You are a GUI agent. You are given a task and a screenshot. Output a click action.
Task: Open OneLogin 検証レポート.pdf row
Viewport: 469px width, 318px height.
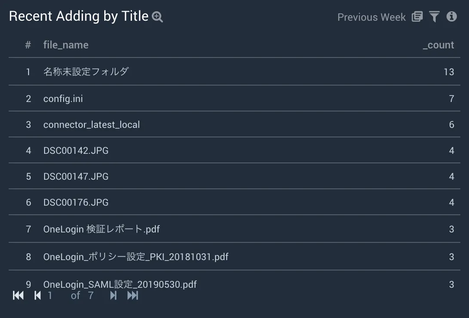[234, 229]
